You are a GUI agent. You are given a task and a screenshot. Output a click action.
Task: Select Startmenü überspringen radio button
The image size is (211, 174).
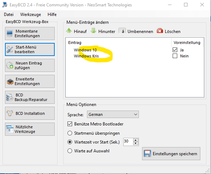click(x=70, y=133)
